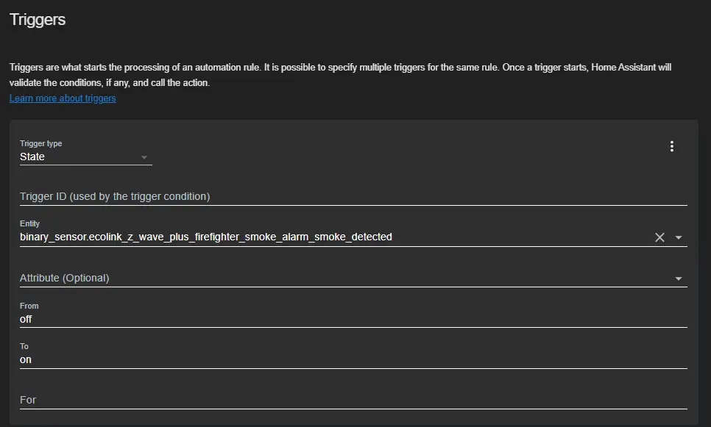
Task: Focus the Trigger ID input field
Action: click(353, 196)
